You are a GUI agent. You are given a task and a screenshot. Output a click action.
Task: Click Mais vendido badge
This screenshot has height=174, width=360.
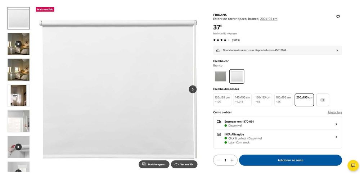45,9
